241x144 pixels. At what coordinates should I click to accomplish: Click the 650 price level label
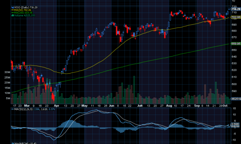click(x=234, y=50)
